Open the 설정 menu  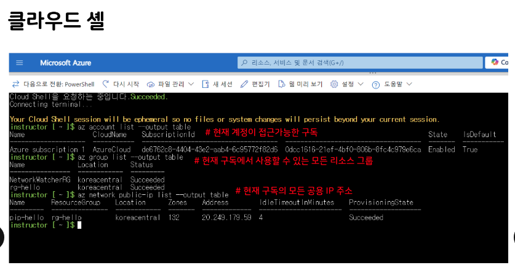(347, 84)
